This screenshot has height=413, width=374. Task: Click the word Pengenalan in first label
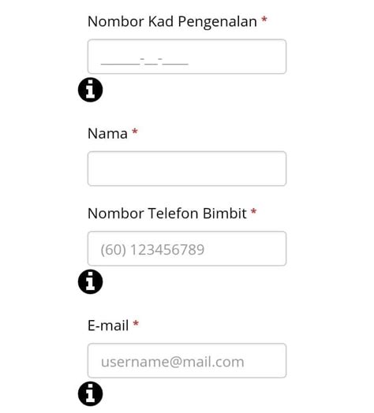click(217, 21)
